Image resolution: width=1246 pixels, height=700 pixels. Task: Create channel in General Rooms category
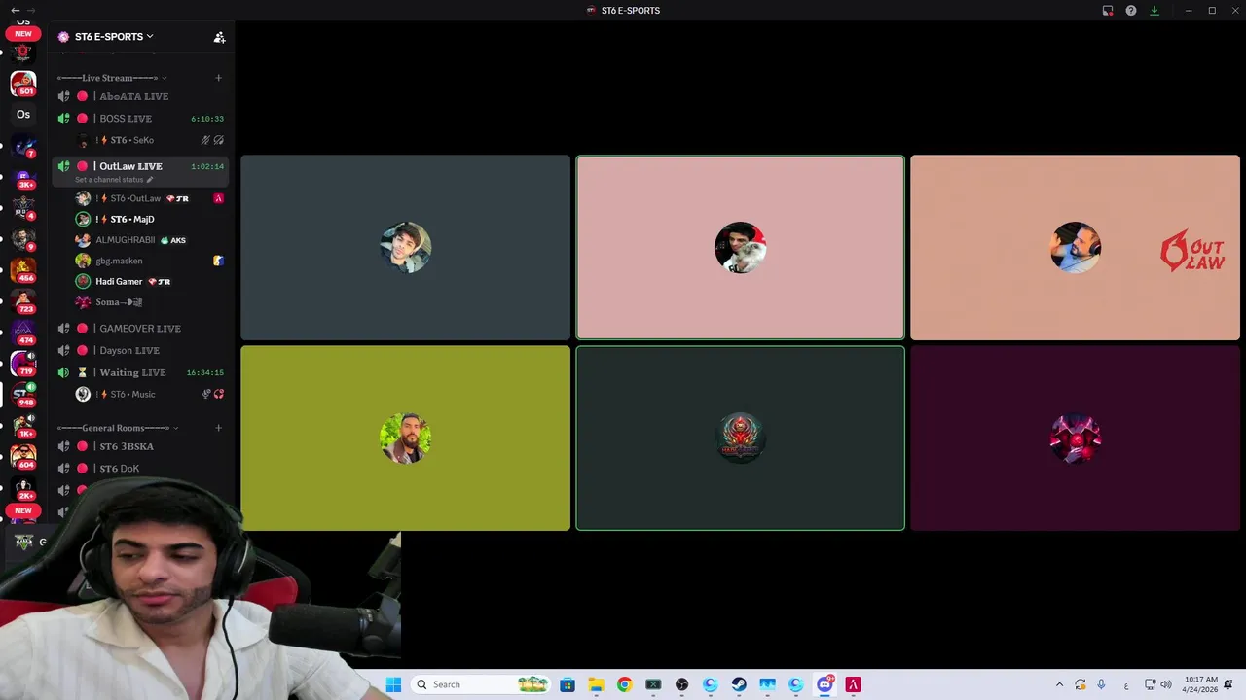[x=218, y=428]
